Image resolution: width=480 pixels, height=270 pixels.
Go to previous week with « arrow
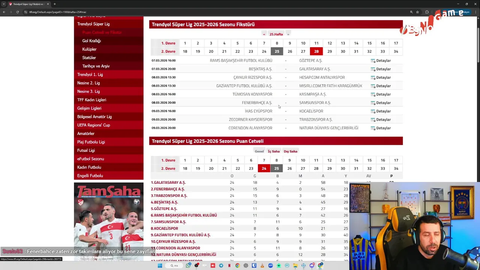(x=264, y=34)
